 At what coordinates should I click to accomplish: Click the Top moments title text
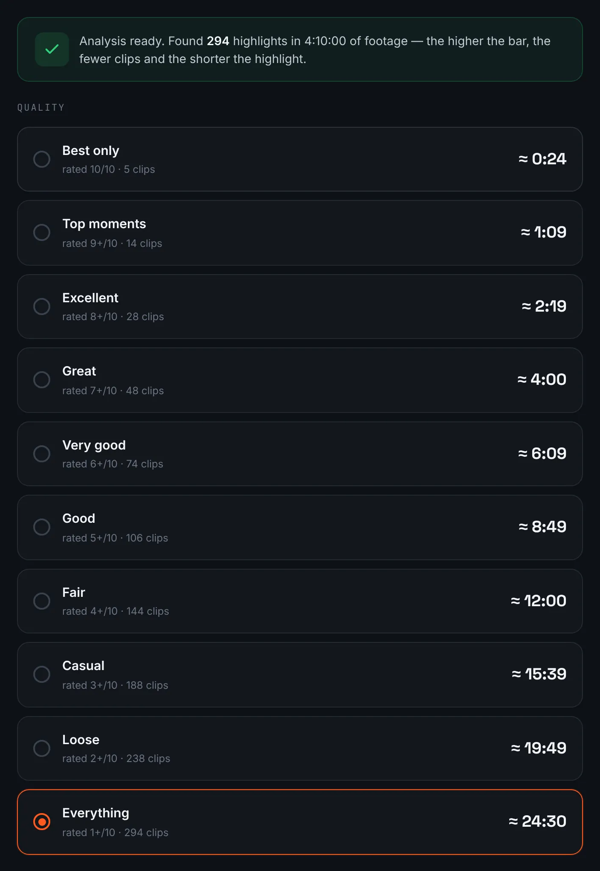pos(104,224)
